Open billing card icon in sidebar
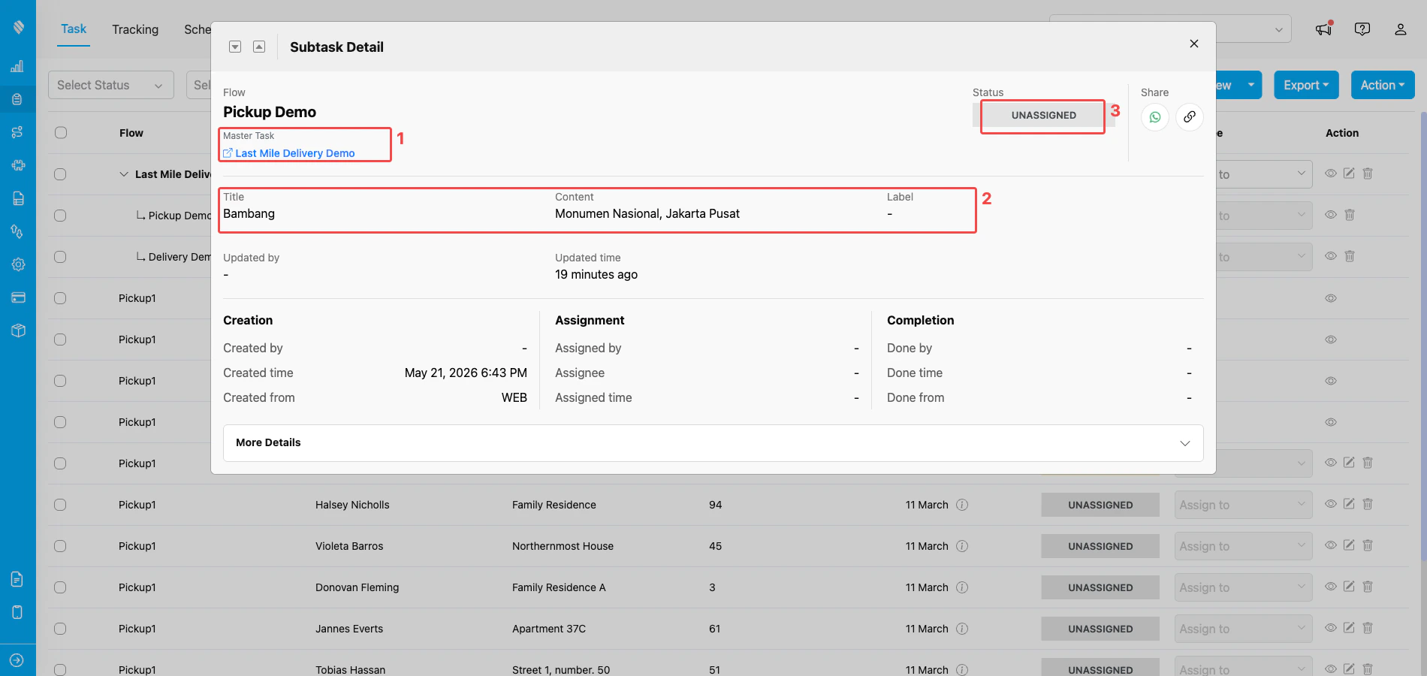The width and height of the screenshot is (1427, 676). tap(18, 297)
